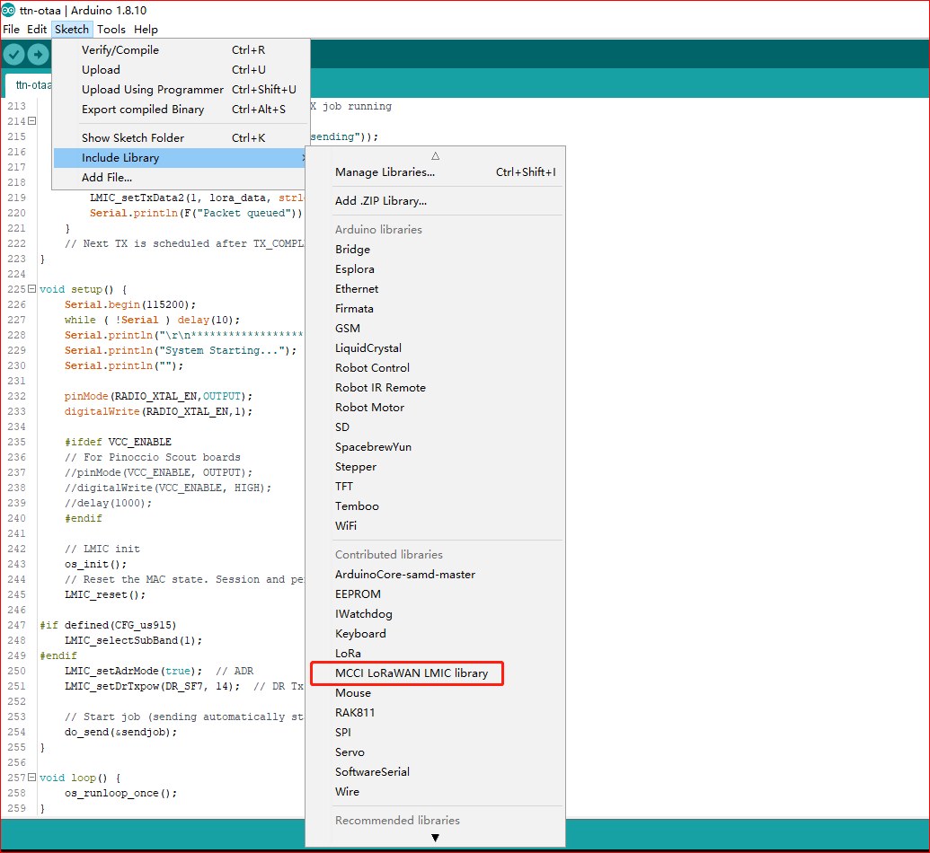Collapse the setup() function fold
Viewport: 930px width, 853px height.
tap(32, 289)
